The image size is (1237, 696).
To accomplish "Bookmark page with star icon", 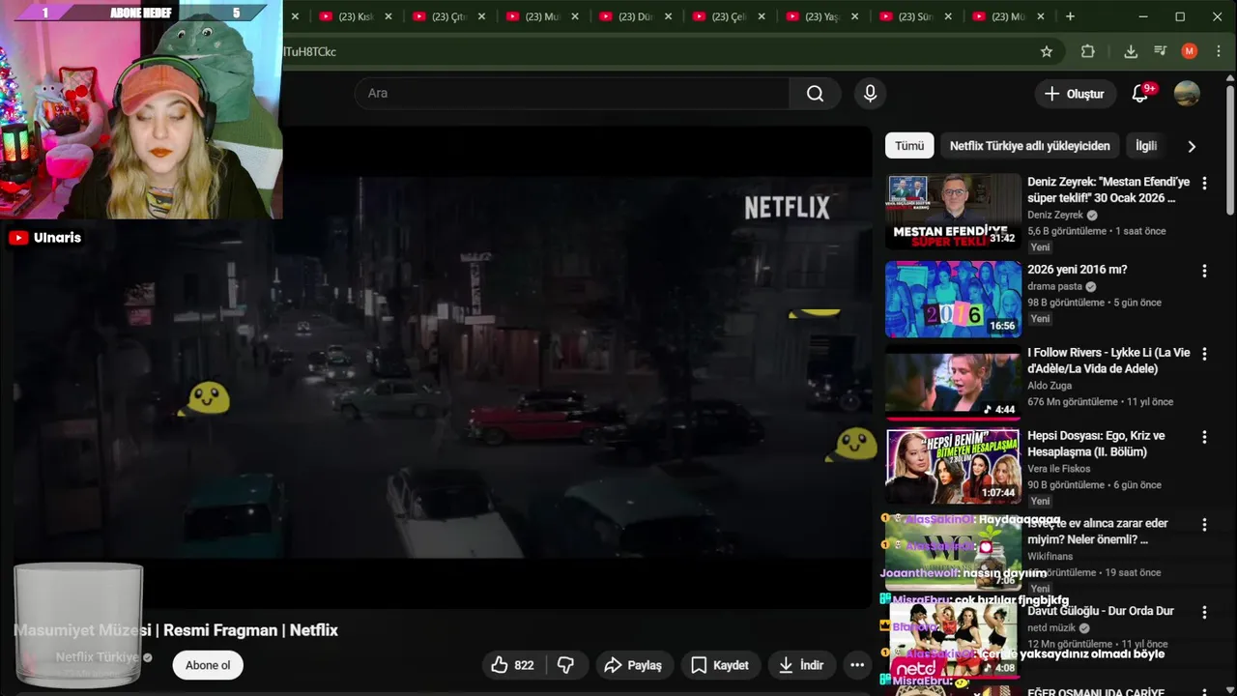I will [x=1046, y=51].
